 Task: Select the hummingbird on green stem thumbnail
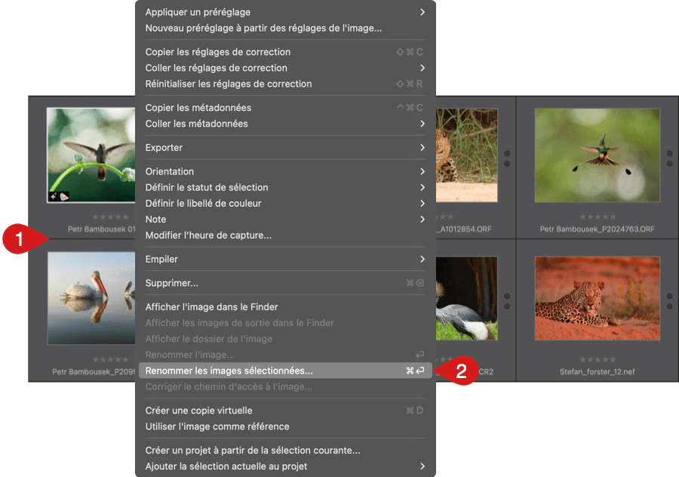(91, 155)
